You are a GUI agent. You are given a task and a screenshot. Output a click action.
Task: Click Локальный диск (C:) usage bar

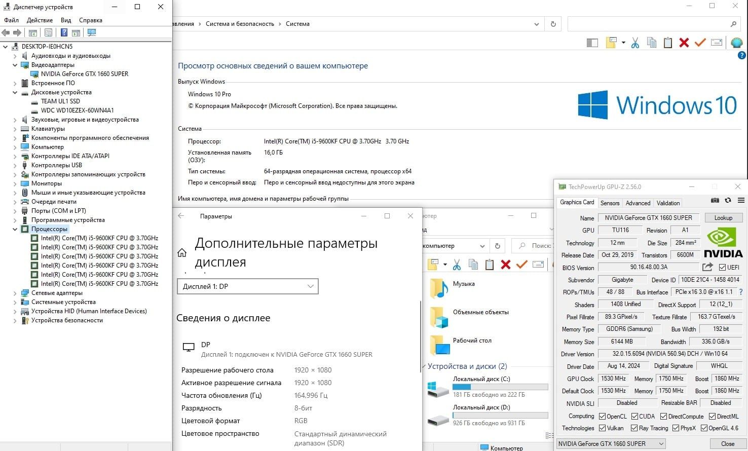(x=500, y=387)
